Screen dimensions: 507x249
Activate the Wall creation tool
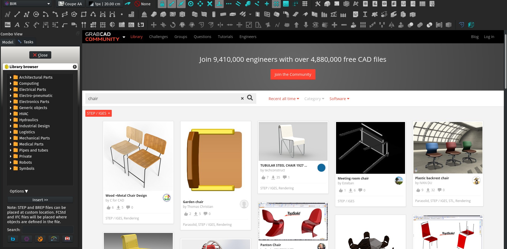click(x=195, y=15)
